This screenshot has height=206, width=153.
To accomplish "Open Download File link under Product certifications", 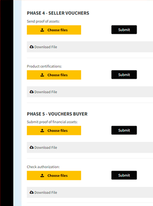I will [x=46, y=92].
